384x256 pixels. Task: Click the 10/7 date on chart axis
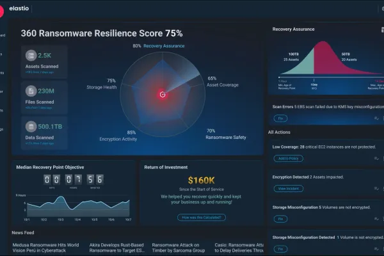(x=128, y=220)
